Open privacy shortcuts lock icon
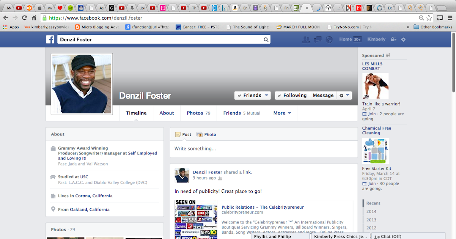Viewport: 456px width, 239px height. point(393,39)
